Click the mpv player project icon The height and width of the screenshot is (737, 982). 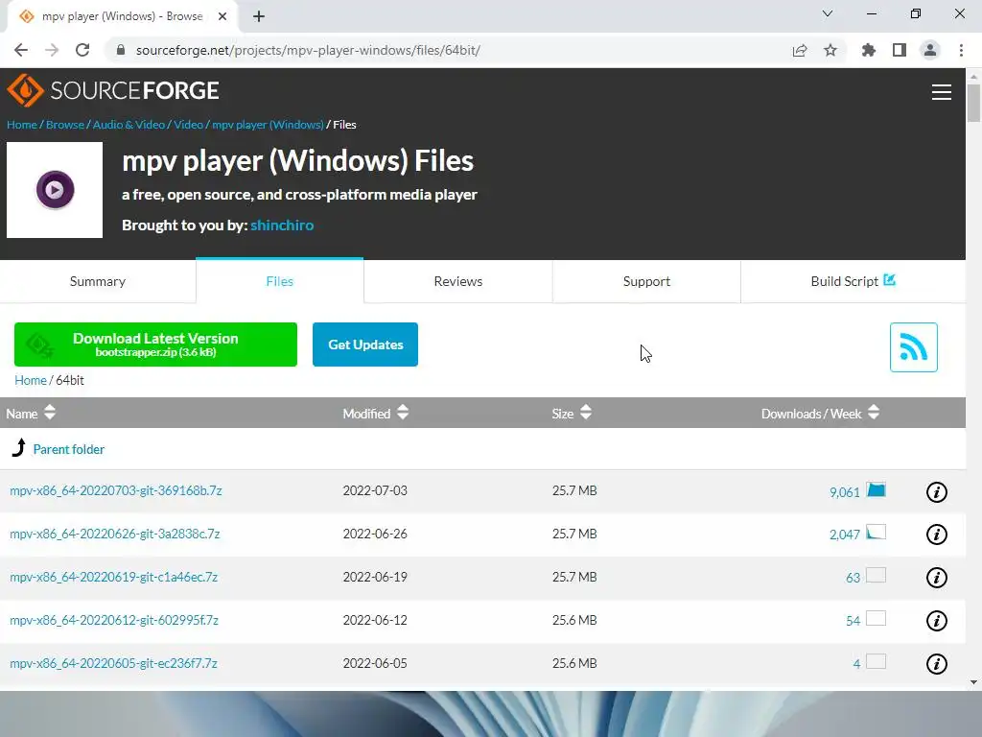[55, 190]
